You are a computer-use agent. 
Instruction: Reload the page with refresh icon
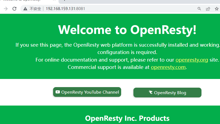click(x=14, y=9)
